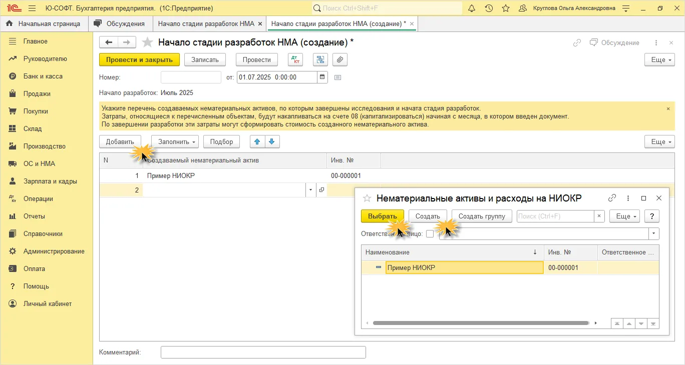Click the Провести и закрыть button

point(139,59)
